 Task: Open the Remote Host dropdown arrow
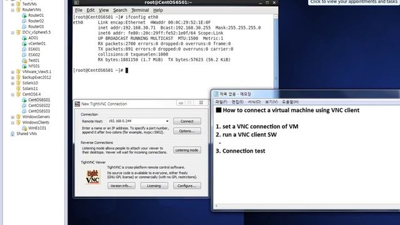coord(167,121)
